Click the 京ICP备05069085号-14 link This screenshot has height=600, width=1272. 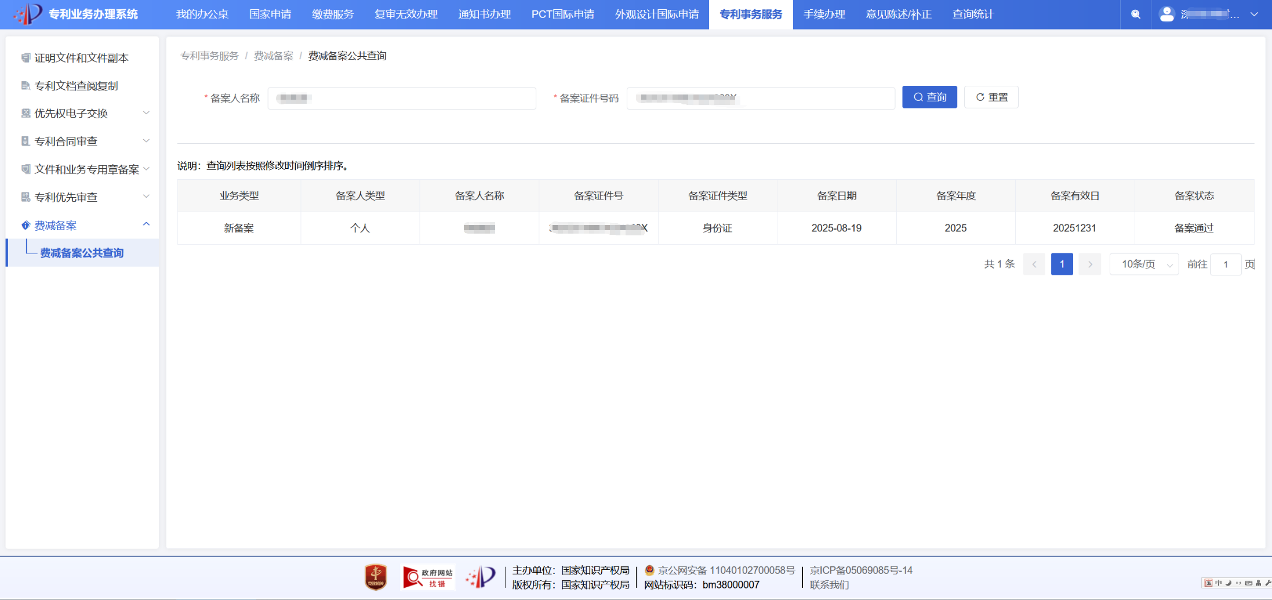(861, 570)
